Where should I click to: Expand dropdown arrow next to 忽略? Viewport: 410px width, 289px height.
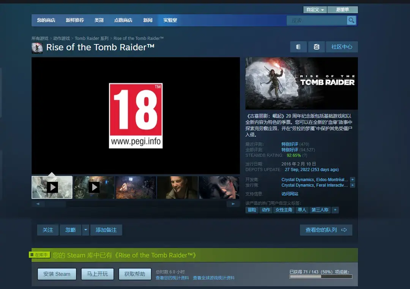[x=86, y=230]
